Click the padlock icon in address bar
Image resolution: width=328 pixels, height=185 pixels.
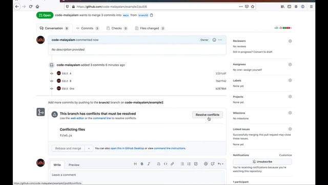pyautogui.click(x=73, y=7)
